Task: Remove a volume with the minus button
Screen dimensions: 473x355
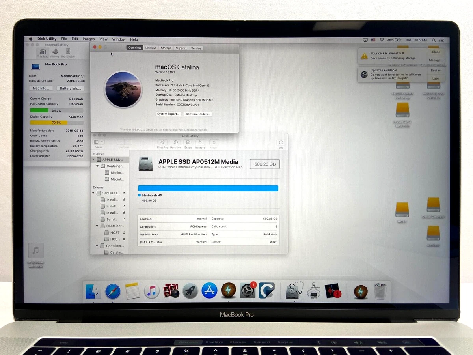Action: pyautogui.click(x=128, y=142)
